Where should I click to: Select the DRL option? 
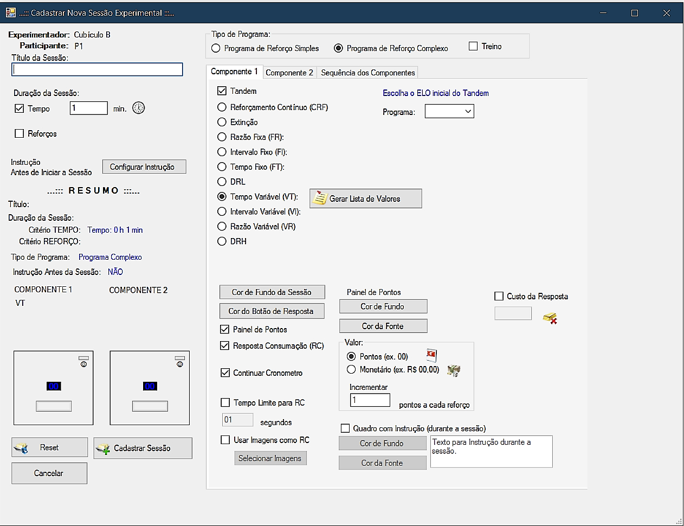pyautogui.click(x=222, y=182)
